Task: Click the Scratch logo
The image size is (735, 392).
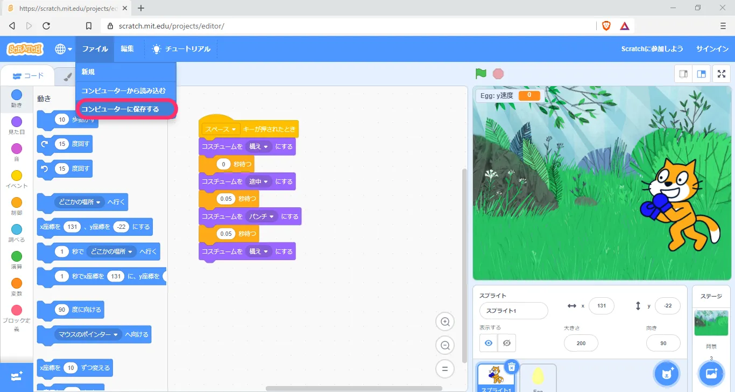Action: [25, 49]
